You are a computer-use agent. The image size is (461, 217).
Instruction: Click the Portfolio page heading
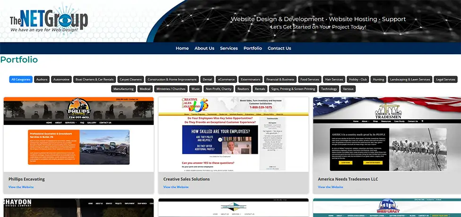pyautogui.click(x=19, y=60)
